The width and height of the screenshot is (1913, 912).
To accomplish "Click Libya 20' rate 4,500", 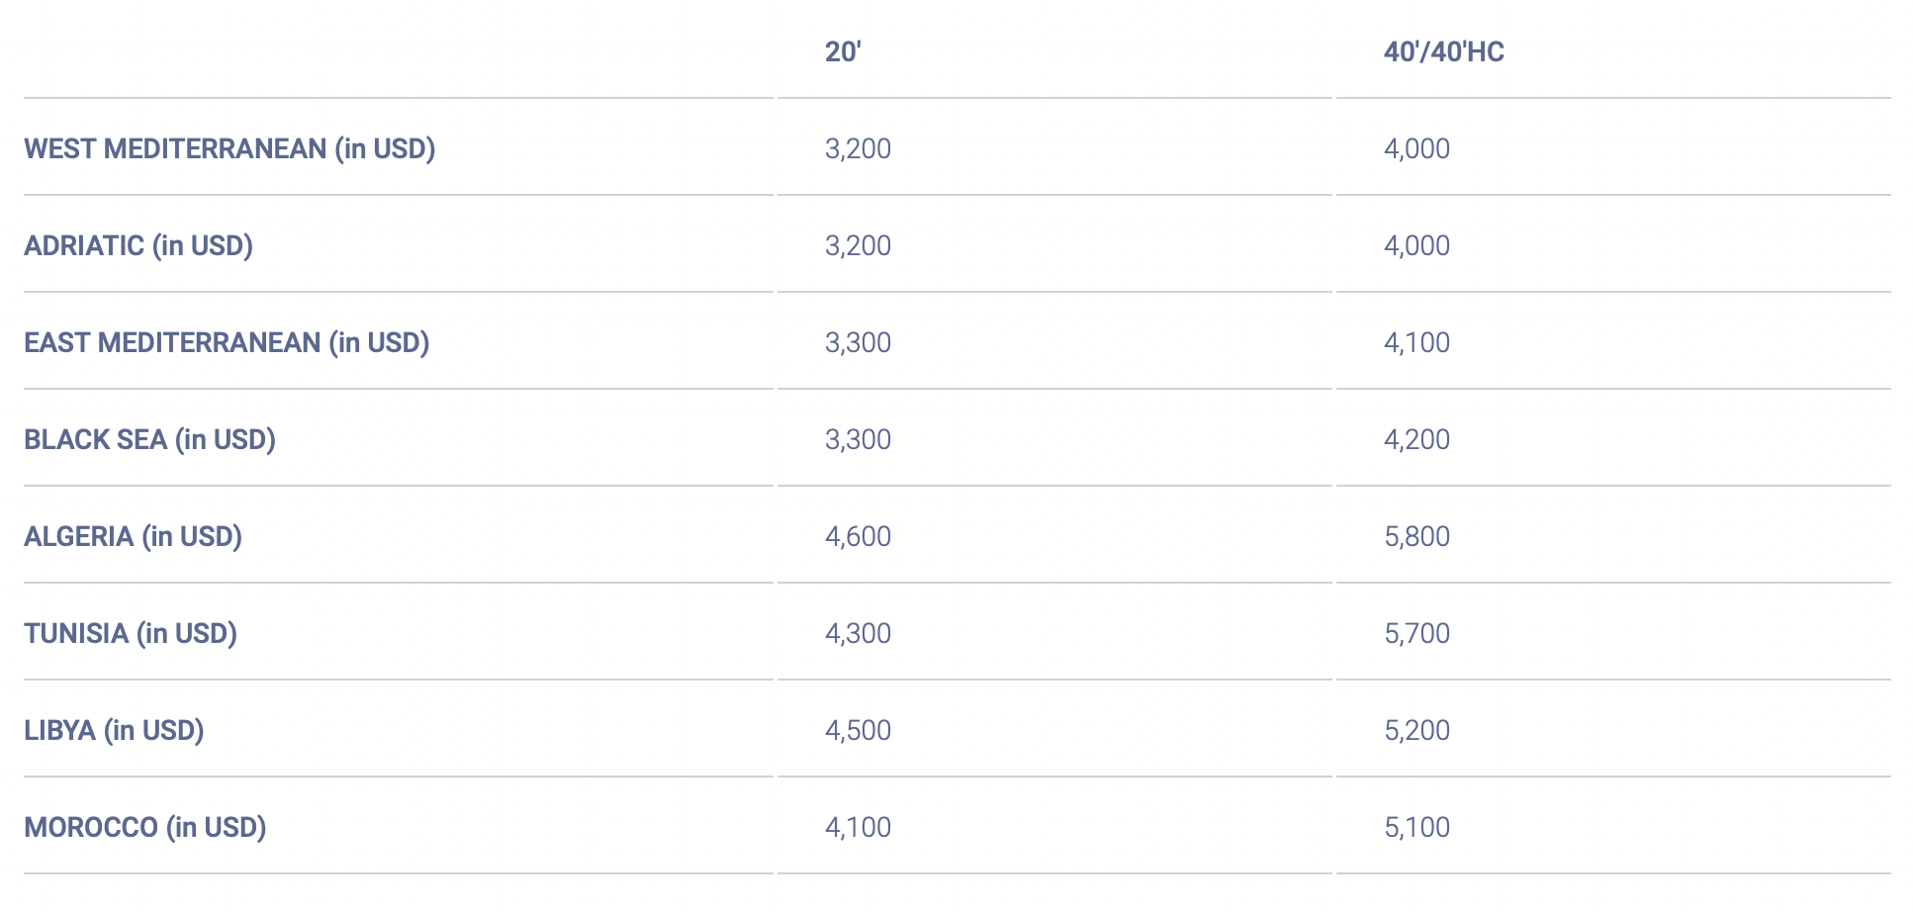I will (x=858, y=730).
